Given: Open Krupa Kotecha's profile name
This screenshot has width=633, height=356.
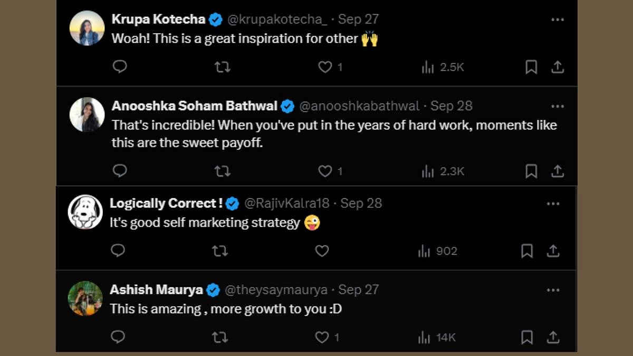Looking at the screenshot, I should (158, 20).
